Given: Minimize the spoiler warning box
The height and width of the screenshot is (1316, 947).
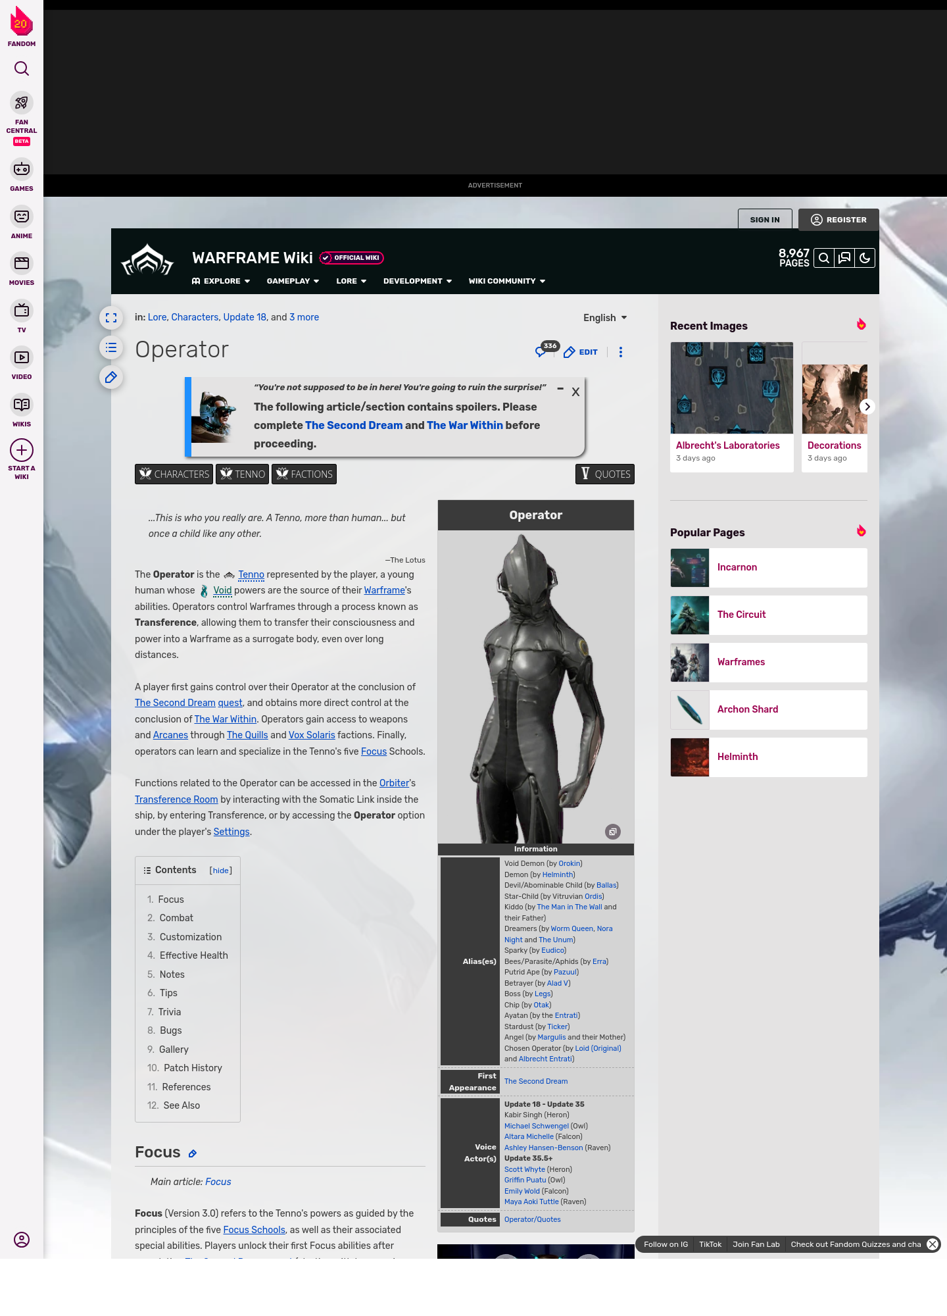Looking at the screenshot, I should (560, 390).
